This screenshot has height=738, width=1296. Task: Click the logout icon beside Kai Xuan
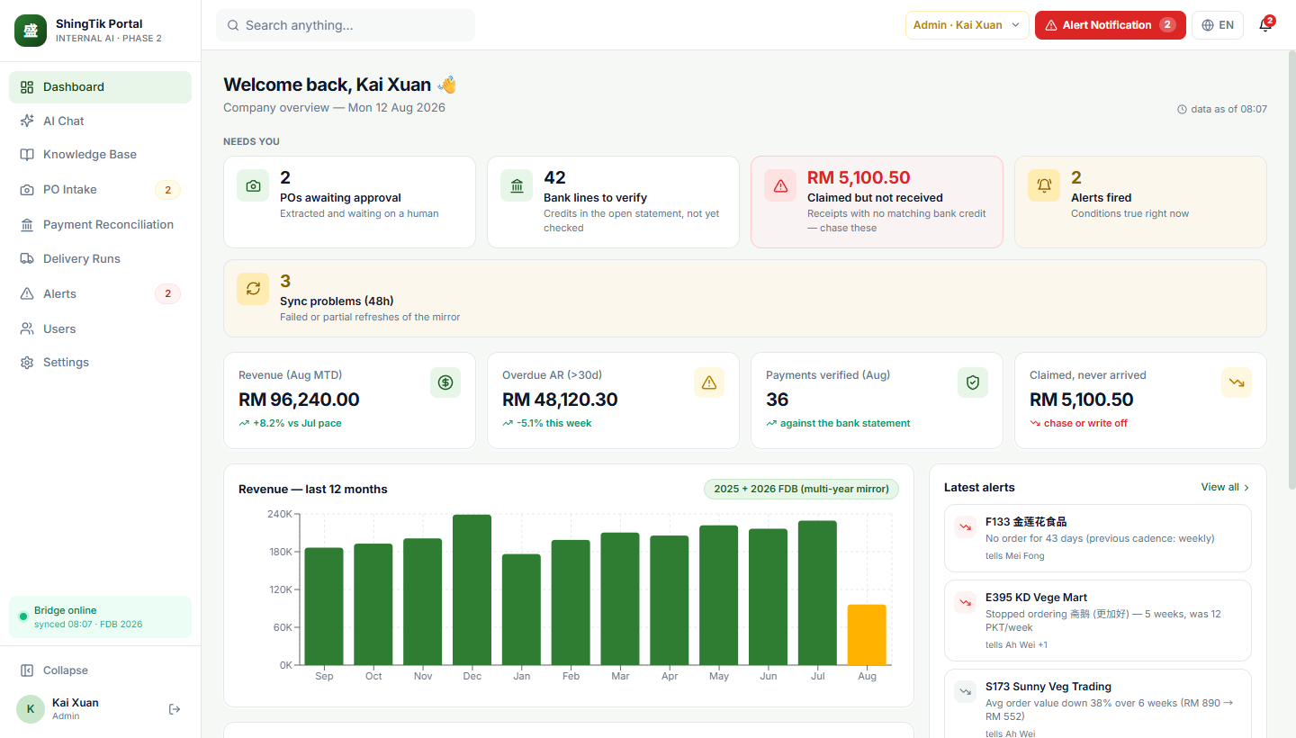click(x=175, y=709)
